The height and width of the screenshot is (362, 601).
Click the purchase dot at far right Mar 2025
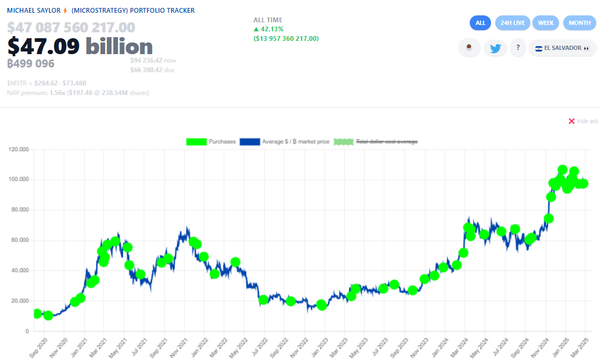tap(583, 184)
